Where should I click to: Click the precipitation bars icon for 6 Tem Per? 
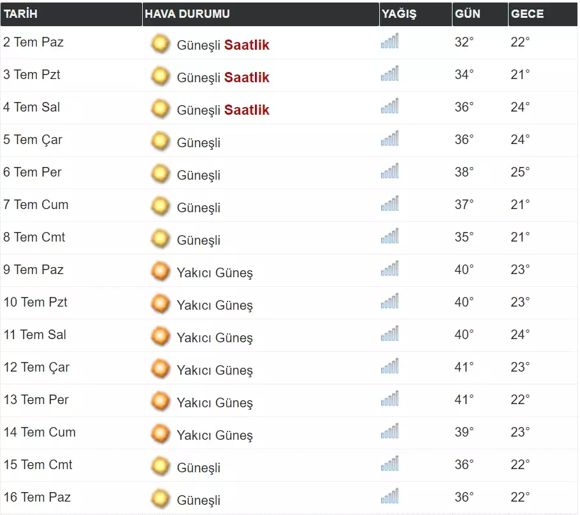(389, 171)
